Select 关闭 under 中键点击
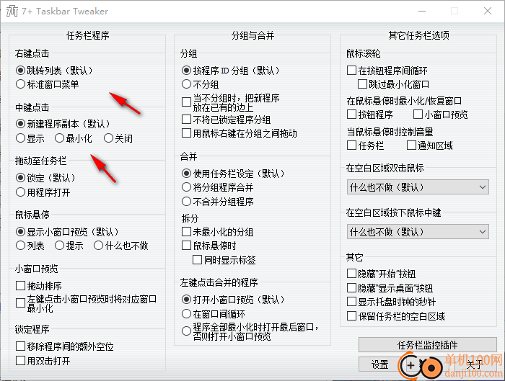This screenshot has width=505, height=381. click(x=108, y=138)
